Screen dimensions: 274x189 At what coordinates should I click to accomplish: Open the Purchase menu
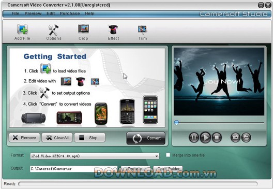pyautogui.click(x=70, y=13)
